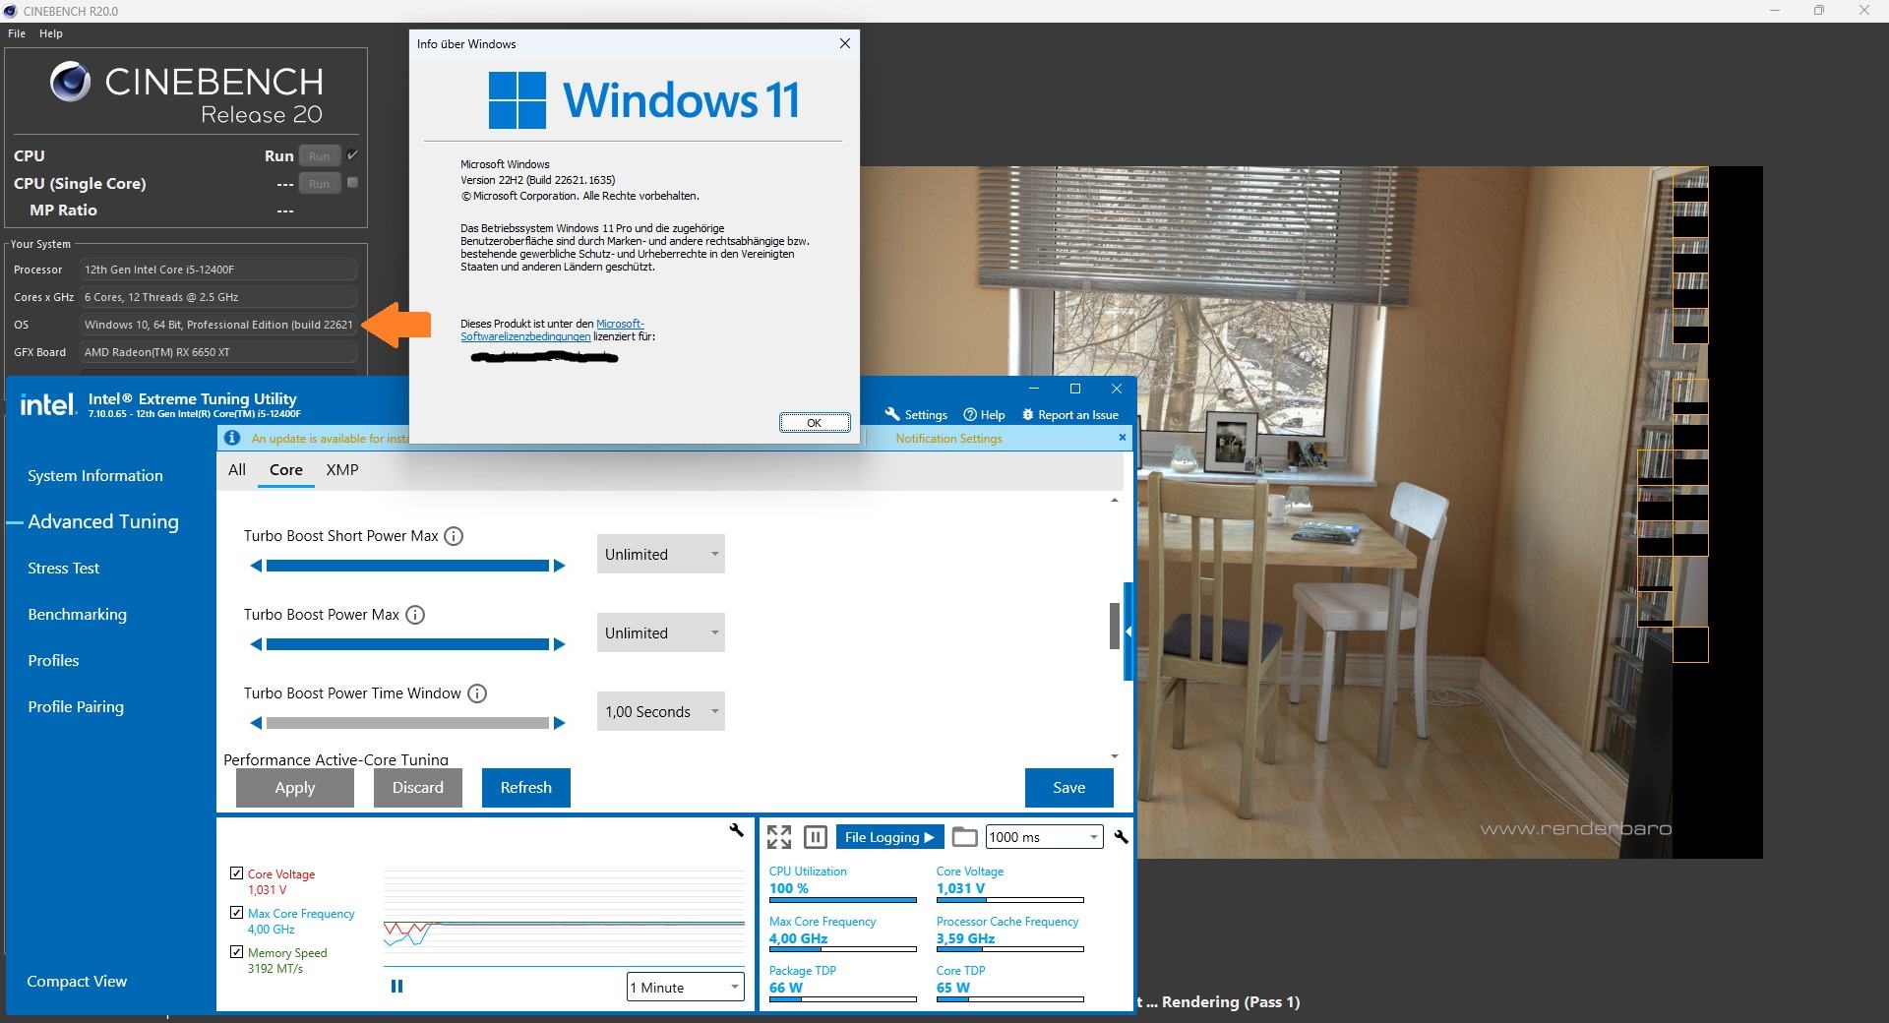Open Turbo Boost Short Power Max dropdown

click(x=660, y=554)
